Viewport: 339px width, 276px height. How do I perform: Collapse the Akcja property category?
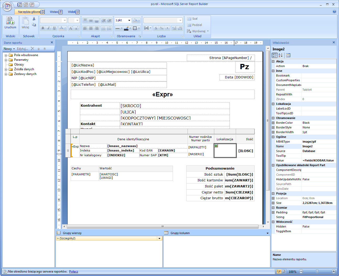(x=273, y=62)
